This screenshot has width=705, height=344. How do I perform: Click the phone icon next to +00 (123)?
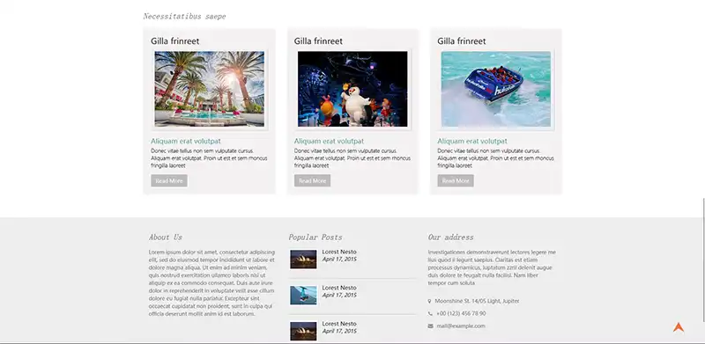[x=430, y=313]
